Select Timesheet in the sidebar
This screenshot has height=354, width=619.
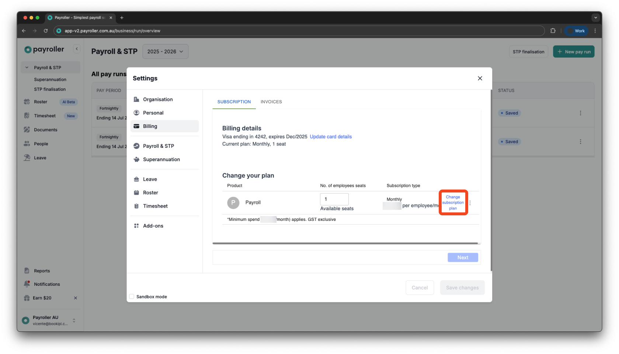[44, 115]
